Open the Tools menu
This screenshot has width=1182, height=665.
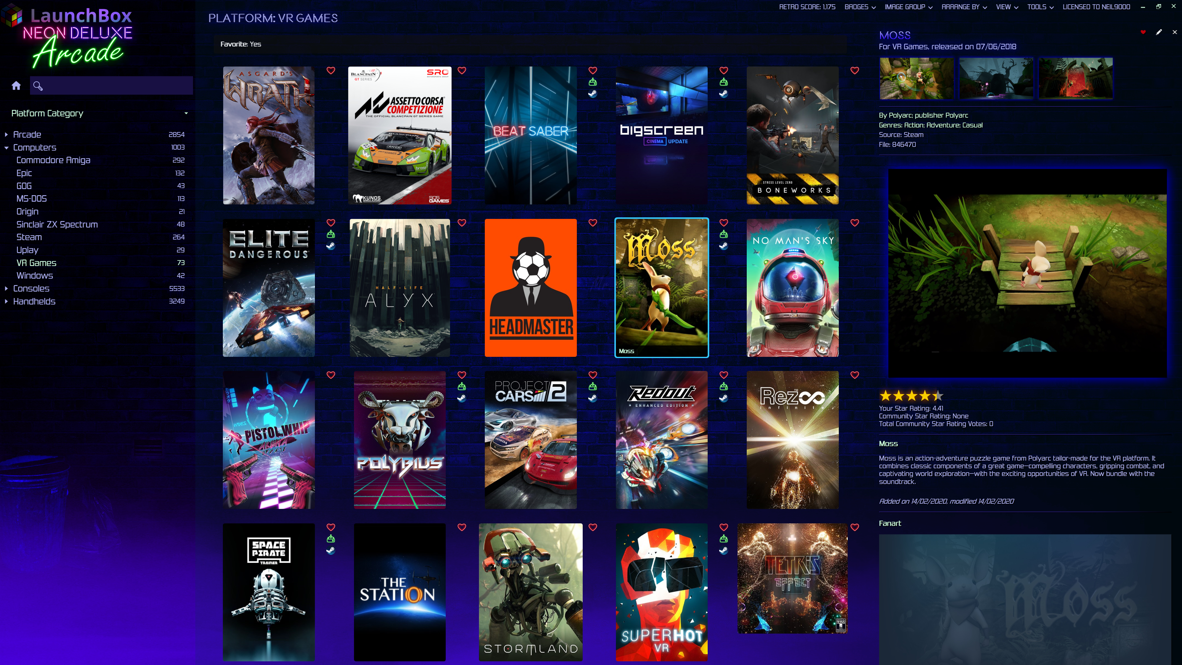pyautogui.click(x=1040, y=7)
